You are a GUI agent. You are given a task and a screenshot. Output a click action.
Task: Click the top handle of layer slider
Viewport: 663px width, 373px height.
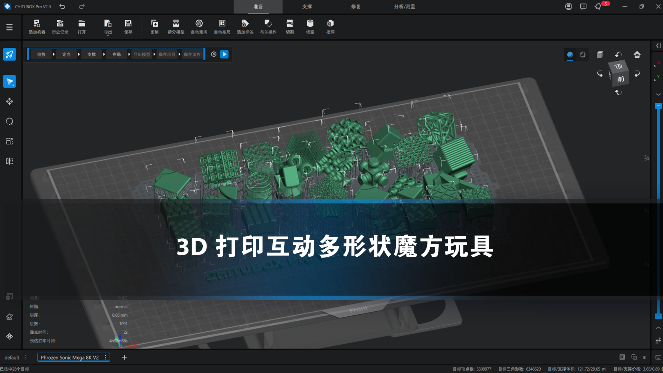tap(658, 106)
